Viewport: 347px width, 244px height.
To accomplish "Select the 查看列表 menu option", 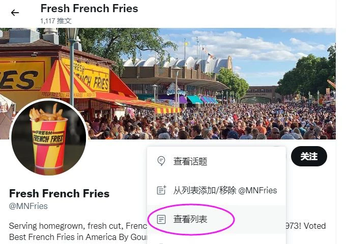I will click(216, 219).
